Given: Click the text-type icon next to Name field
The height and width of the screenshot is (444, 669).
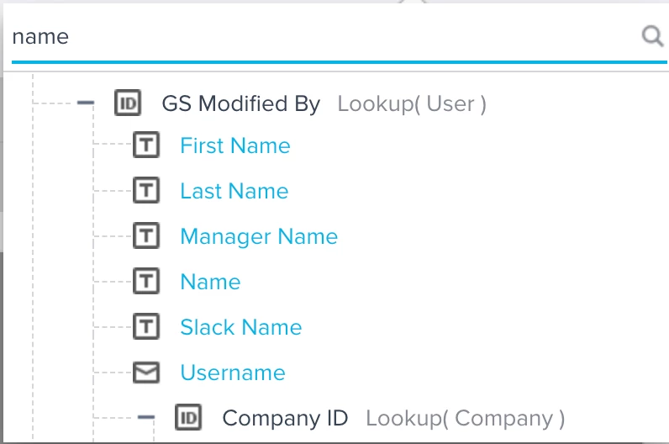Looking at the screenshot, I should pos(146,281).
